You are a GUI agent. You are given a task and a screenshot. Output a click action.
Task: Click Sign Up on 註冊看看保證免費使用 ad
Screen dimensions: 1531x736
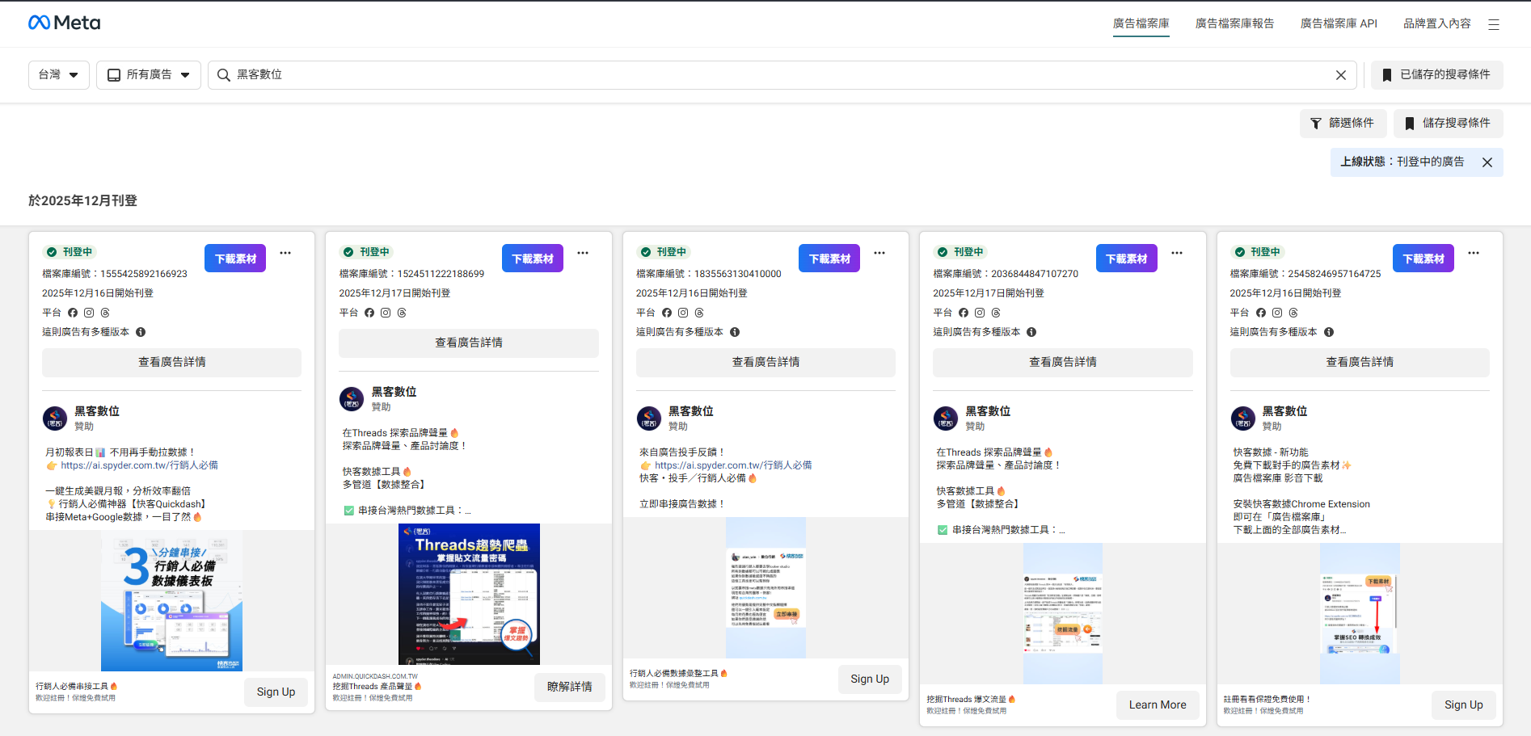point(1464,705)
